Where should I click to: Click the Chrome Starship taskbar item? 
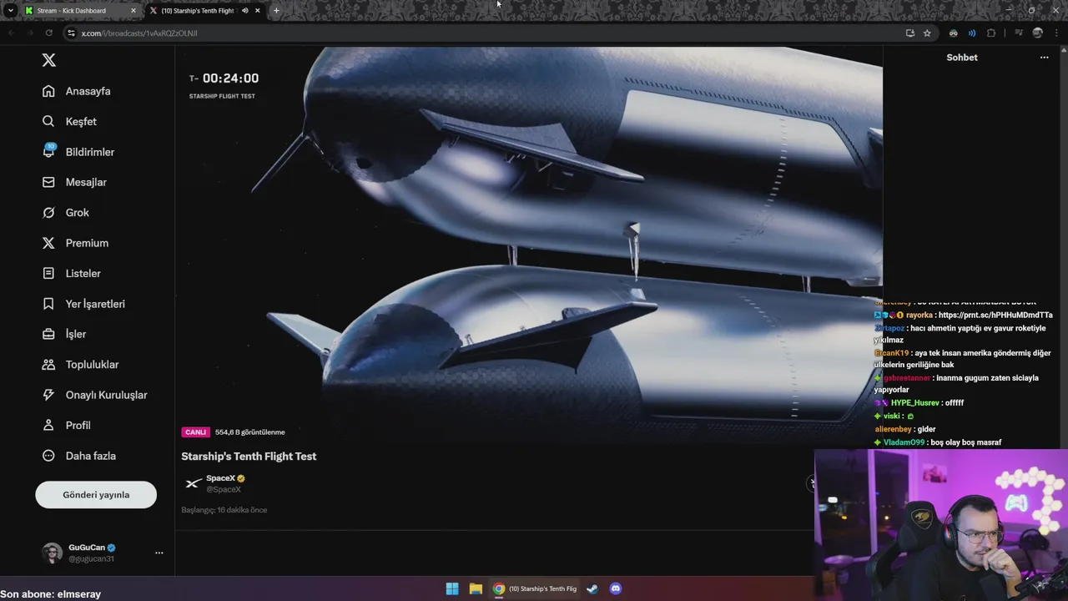pos(535,588)
